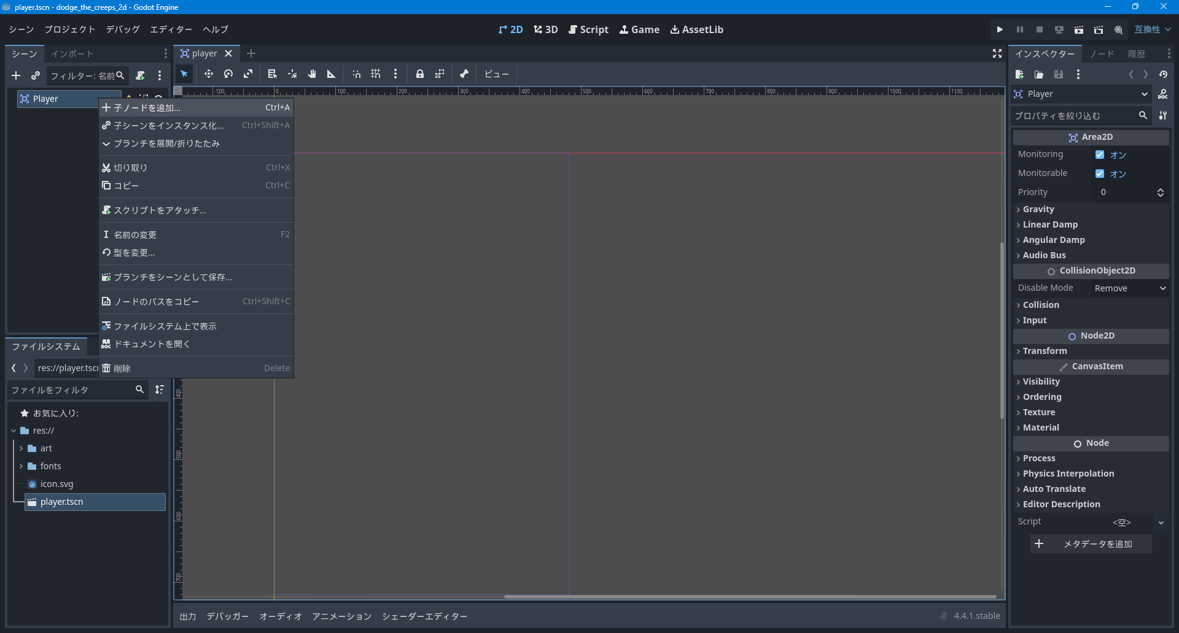Image resolution: width=1179 pixels, height=633 pixels.
Task: Select 削除 in the context menu
Action: 196,368
